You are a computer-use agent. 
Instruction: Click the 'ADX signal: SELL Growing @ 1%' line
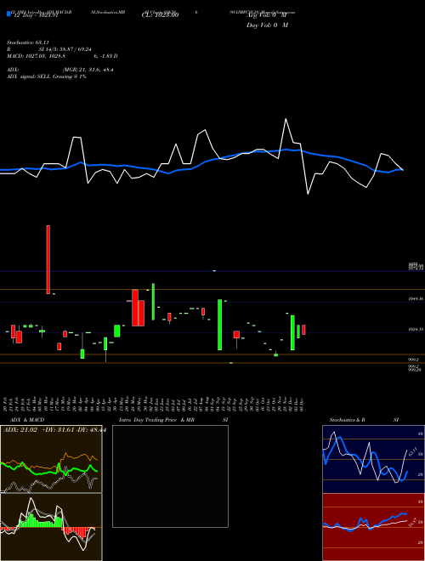pyautogui.click(x=47, y=76)
